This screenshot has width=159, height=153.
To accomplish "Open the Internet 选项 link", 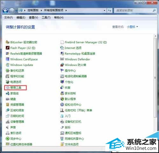I will click(73, 48).
